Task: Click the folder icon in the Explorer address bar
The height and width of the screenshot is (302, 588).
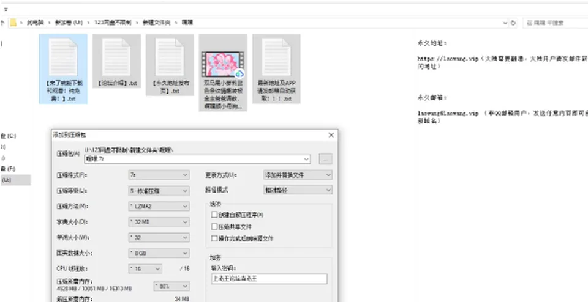Action: (13, 23)
